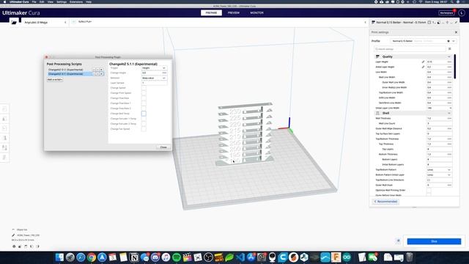
Task: Open the Profile dropdown
Action: coord(424,41)
